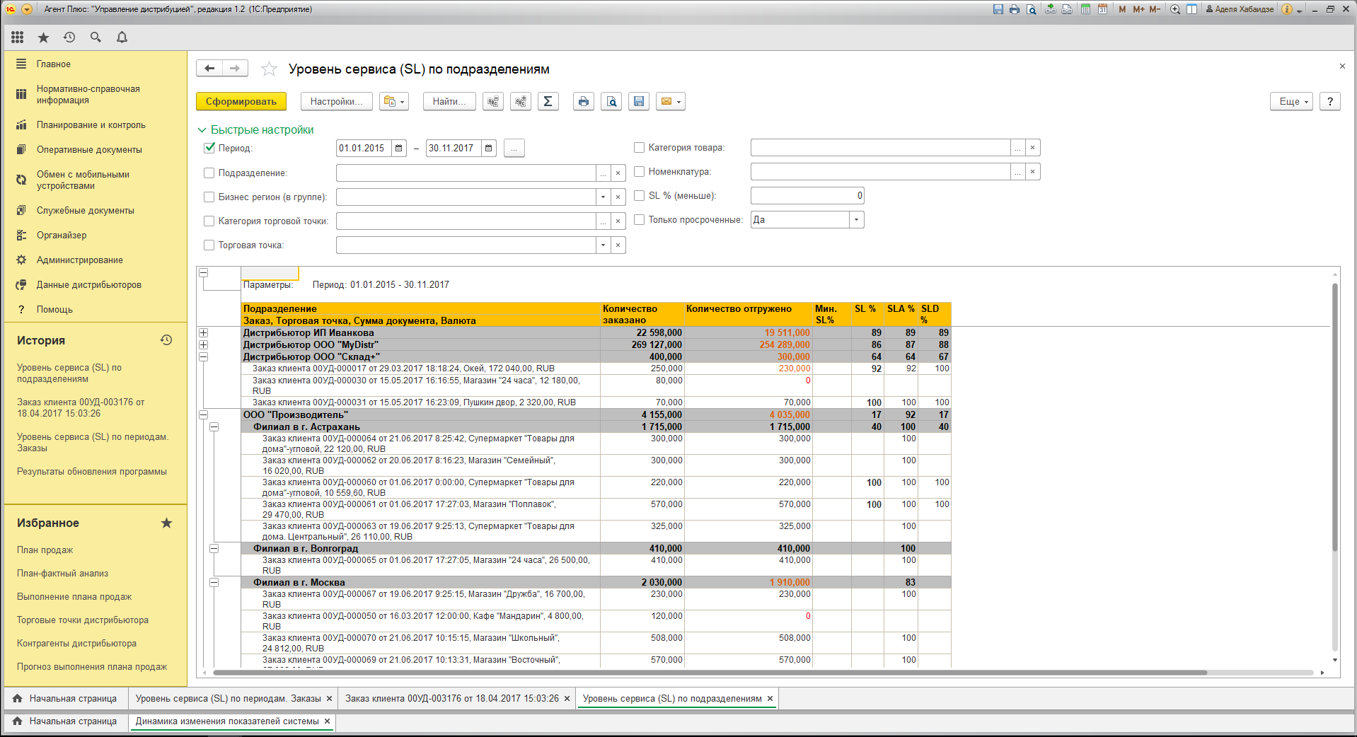Click the print report icon
This screenshot has width=1357, height=737.
click(x=583, y=102)
